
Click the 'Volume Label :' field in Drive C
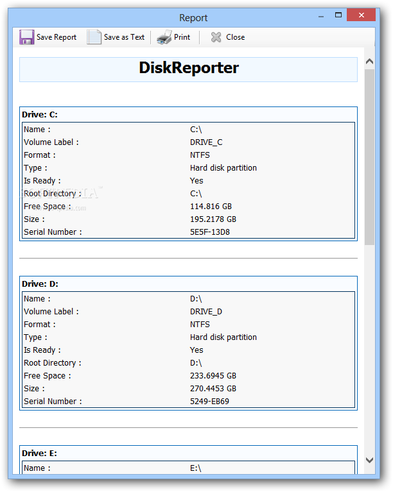pos(51,142)
